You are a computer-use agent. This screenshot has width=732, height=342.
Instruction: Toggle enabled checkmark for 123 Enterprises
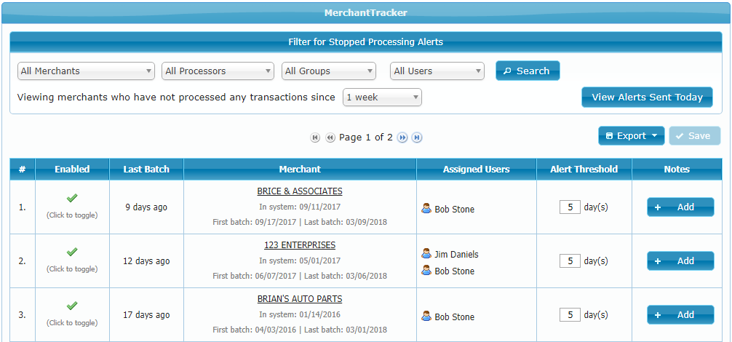(x=72, y=252)
